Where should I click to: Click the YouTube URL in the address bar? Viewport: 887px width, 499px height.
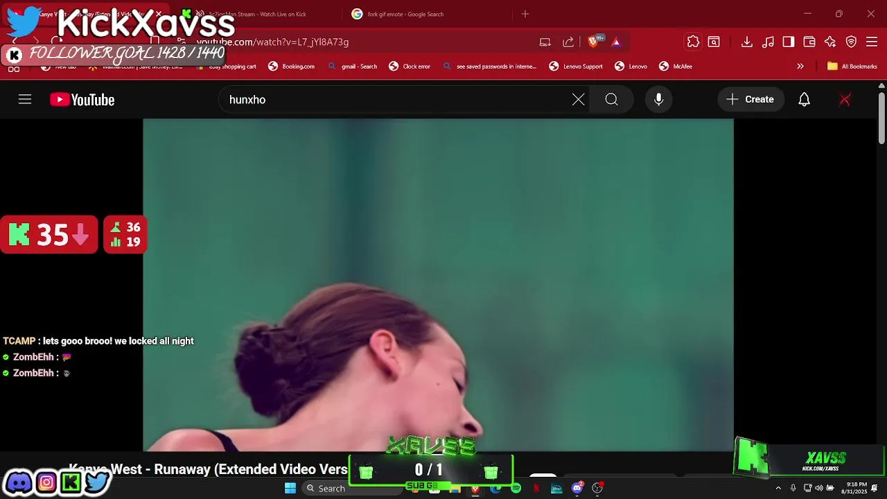click(x=272, y=42)
